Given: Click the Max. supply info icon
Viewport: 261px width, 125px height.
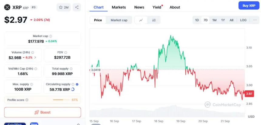Looking at the screenshot, I should point(32,84).
